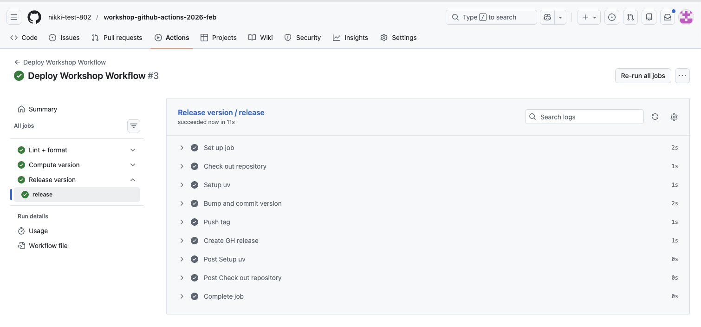Collapse the Release version job in the sidebar

[133, 180]
